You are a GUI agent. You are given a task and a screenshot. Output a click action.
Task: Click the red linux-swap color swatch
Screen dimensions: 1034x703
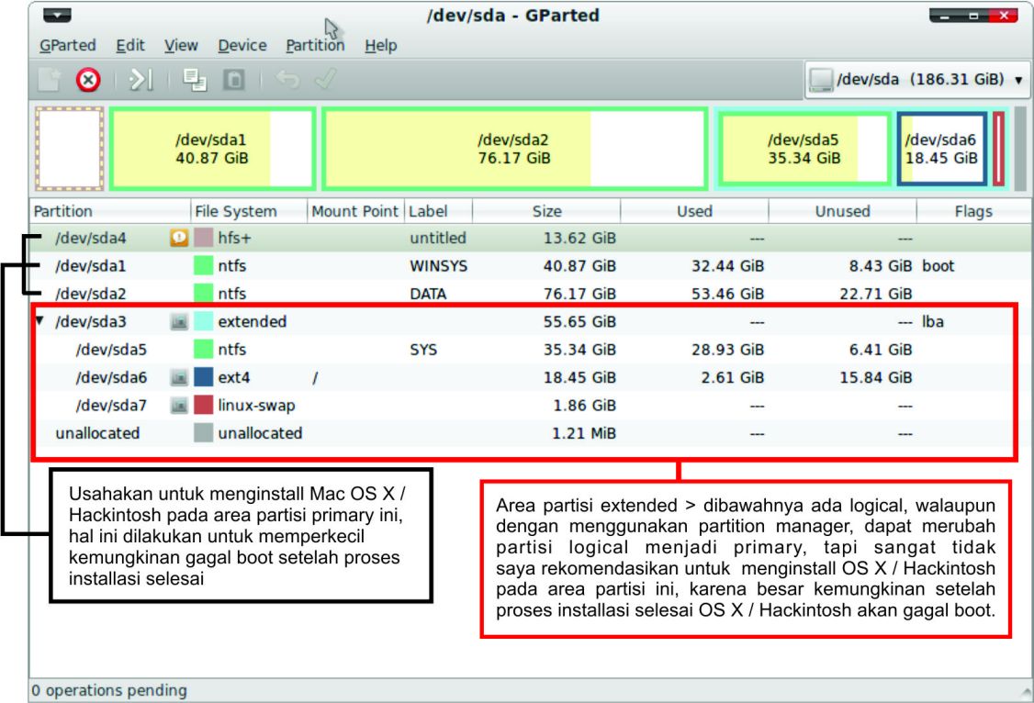[203, 406]
